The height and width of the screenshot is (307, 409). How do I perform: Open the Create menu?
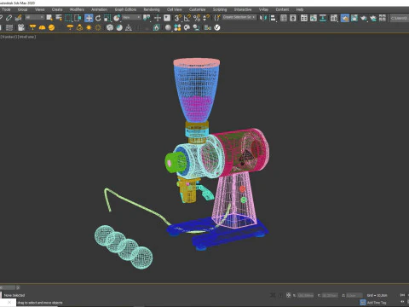(x=57, y=9)
